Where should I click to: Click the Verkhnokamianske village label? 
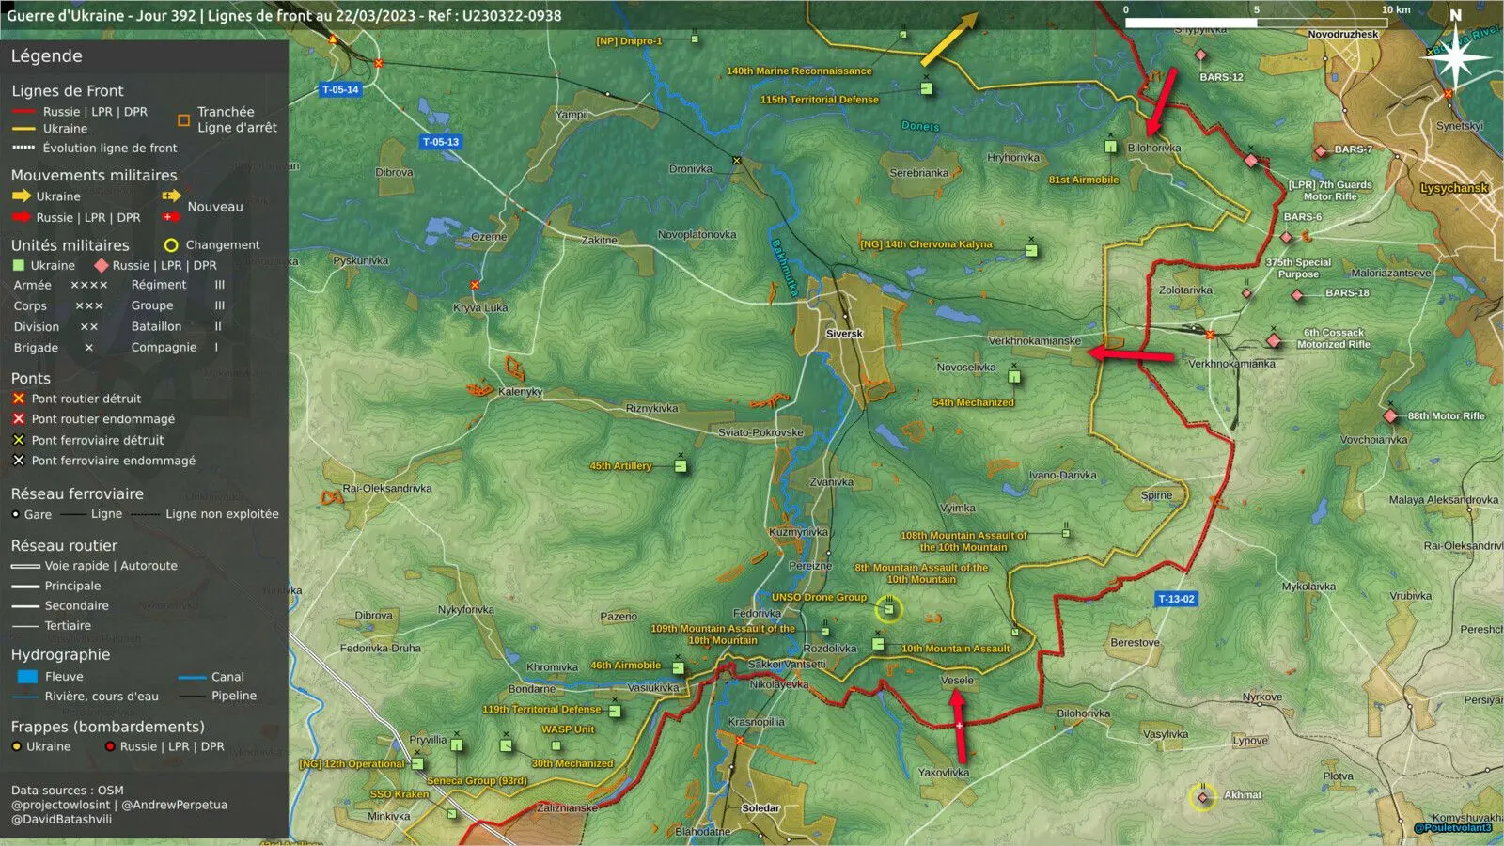point(1034,341)
